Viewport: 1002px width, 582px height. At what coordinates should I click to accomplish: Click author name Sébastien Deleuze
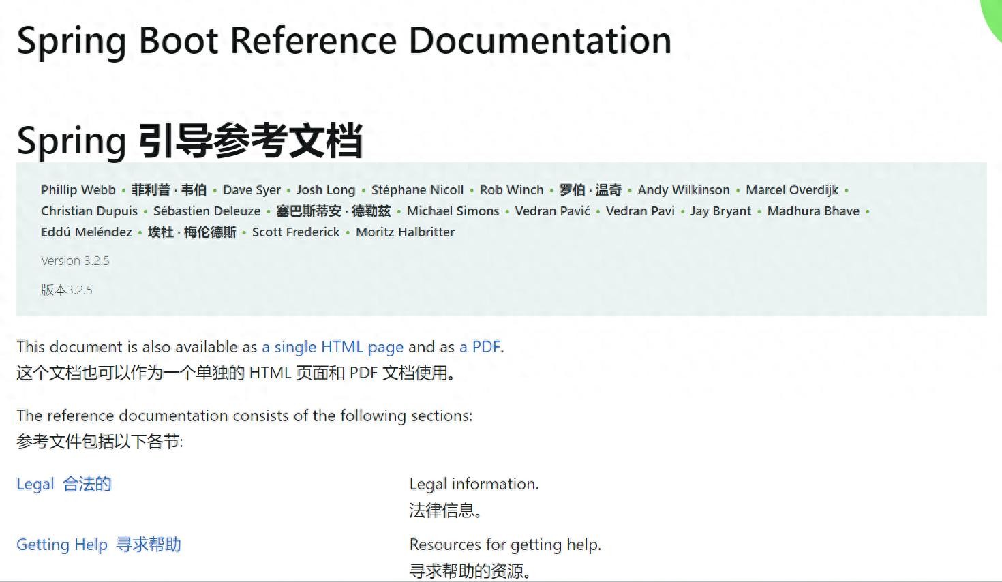point(207,211)
